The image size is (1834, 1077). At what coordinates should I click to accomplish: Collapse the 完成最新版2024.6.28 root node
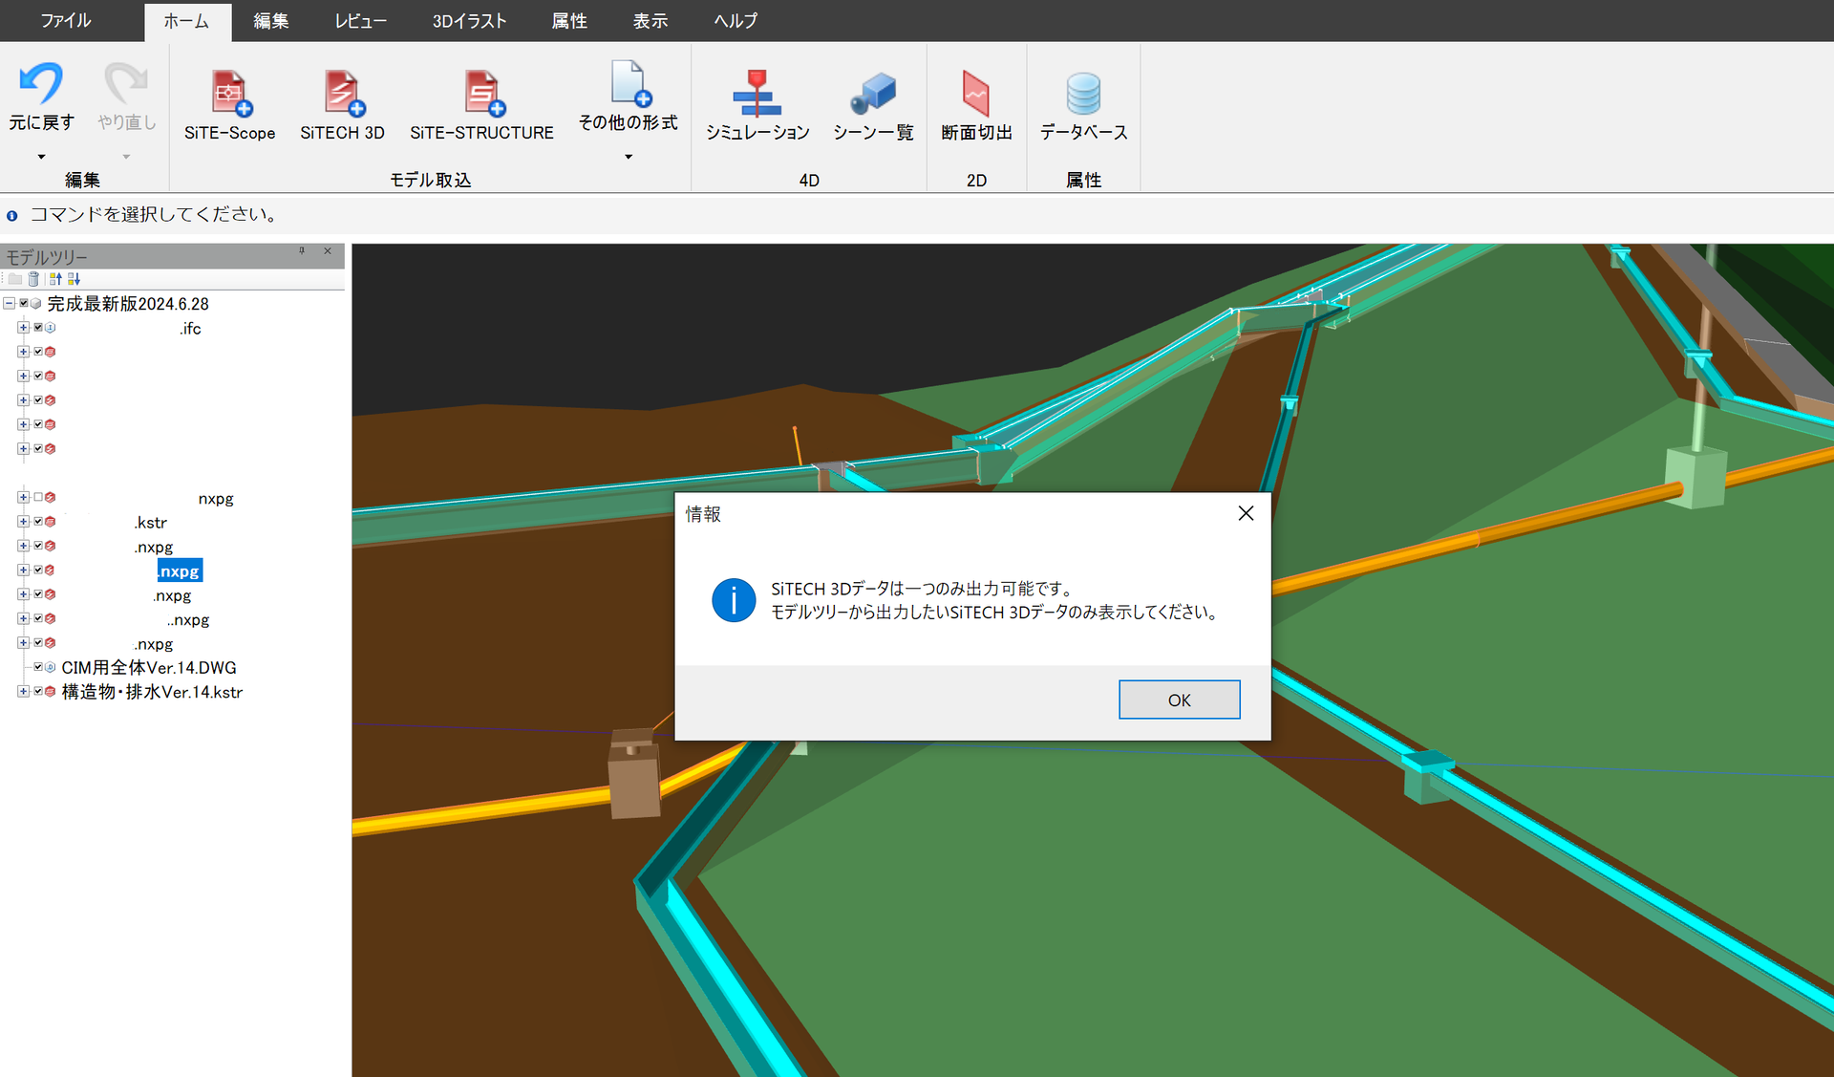[9, 303]
